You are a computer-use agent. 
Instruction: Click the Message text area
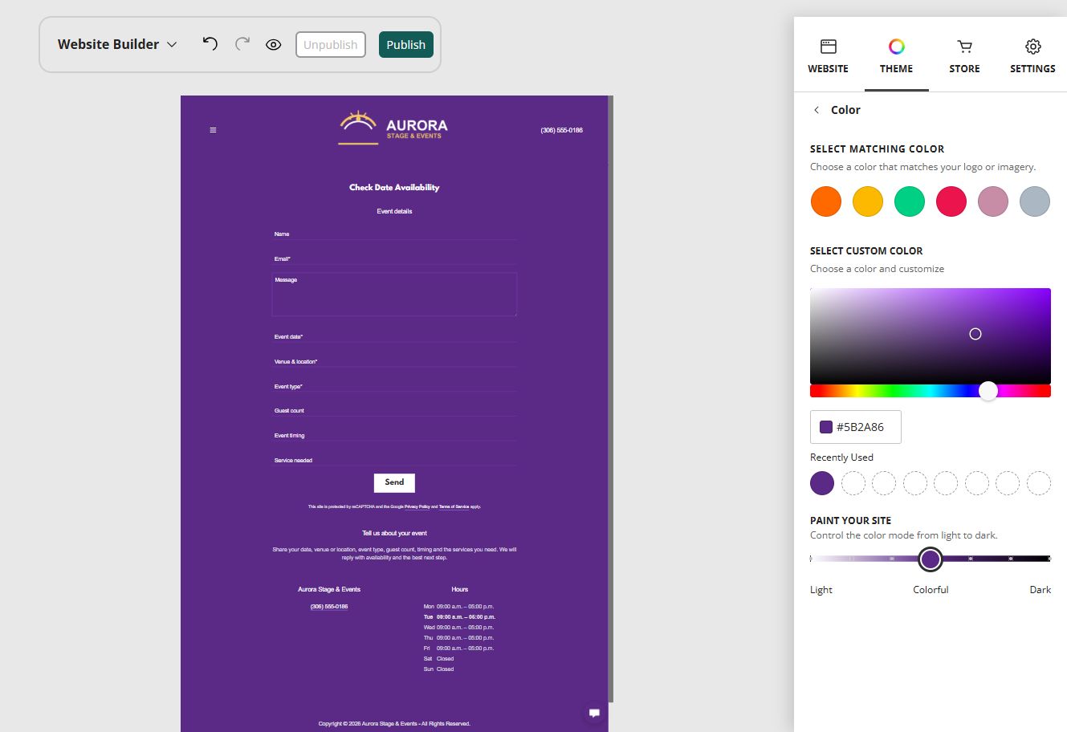tap(394, 294)
